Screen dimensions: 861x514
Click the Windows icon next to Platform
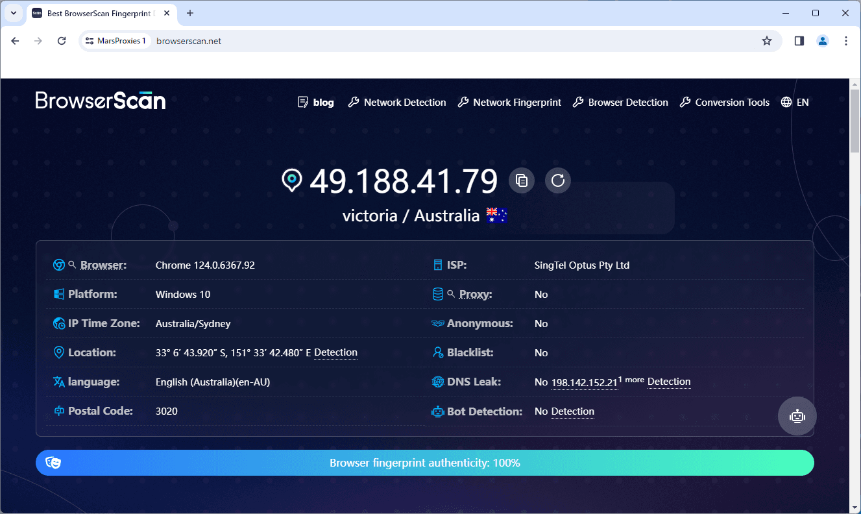[58, 294]
